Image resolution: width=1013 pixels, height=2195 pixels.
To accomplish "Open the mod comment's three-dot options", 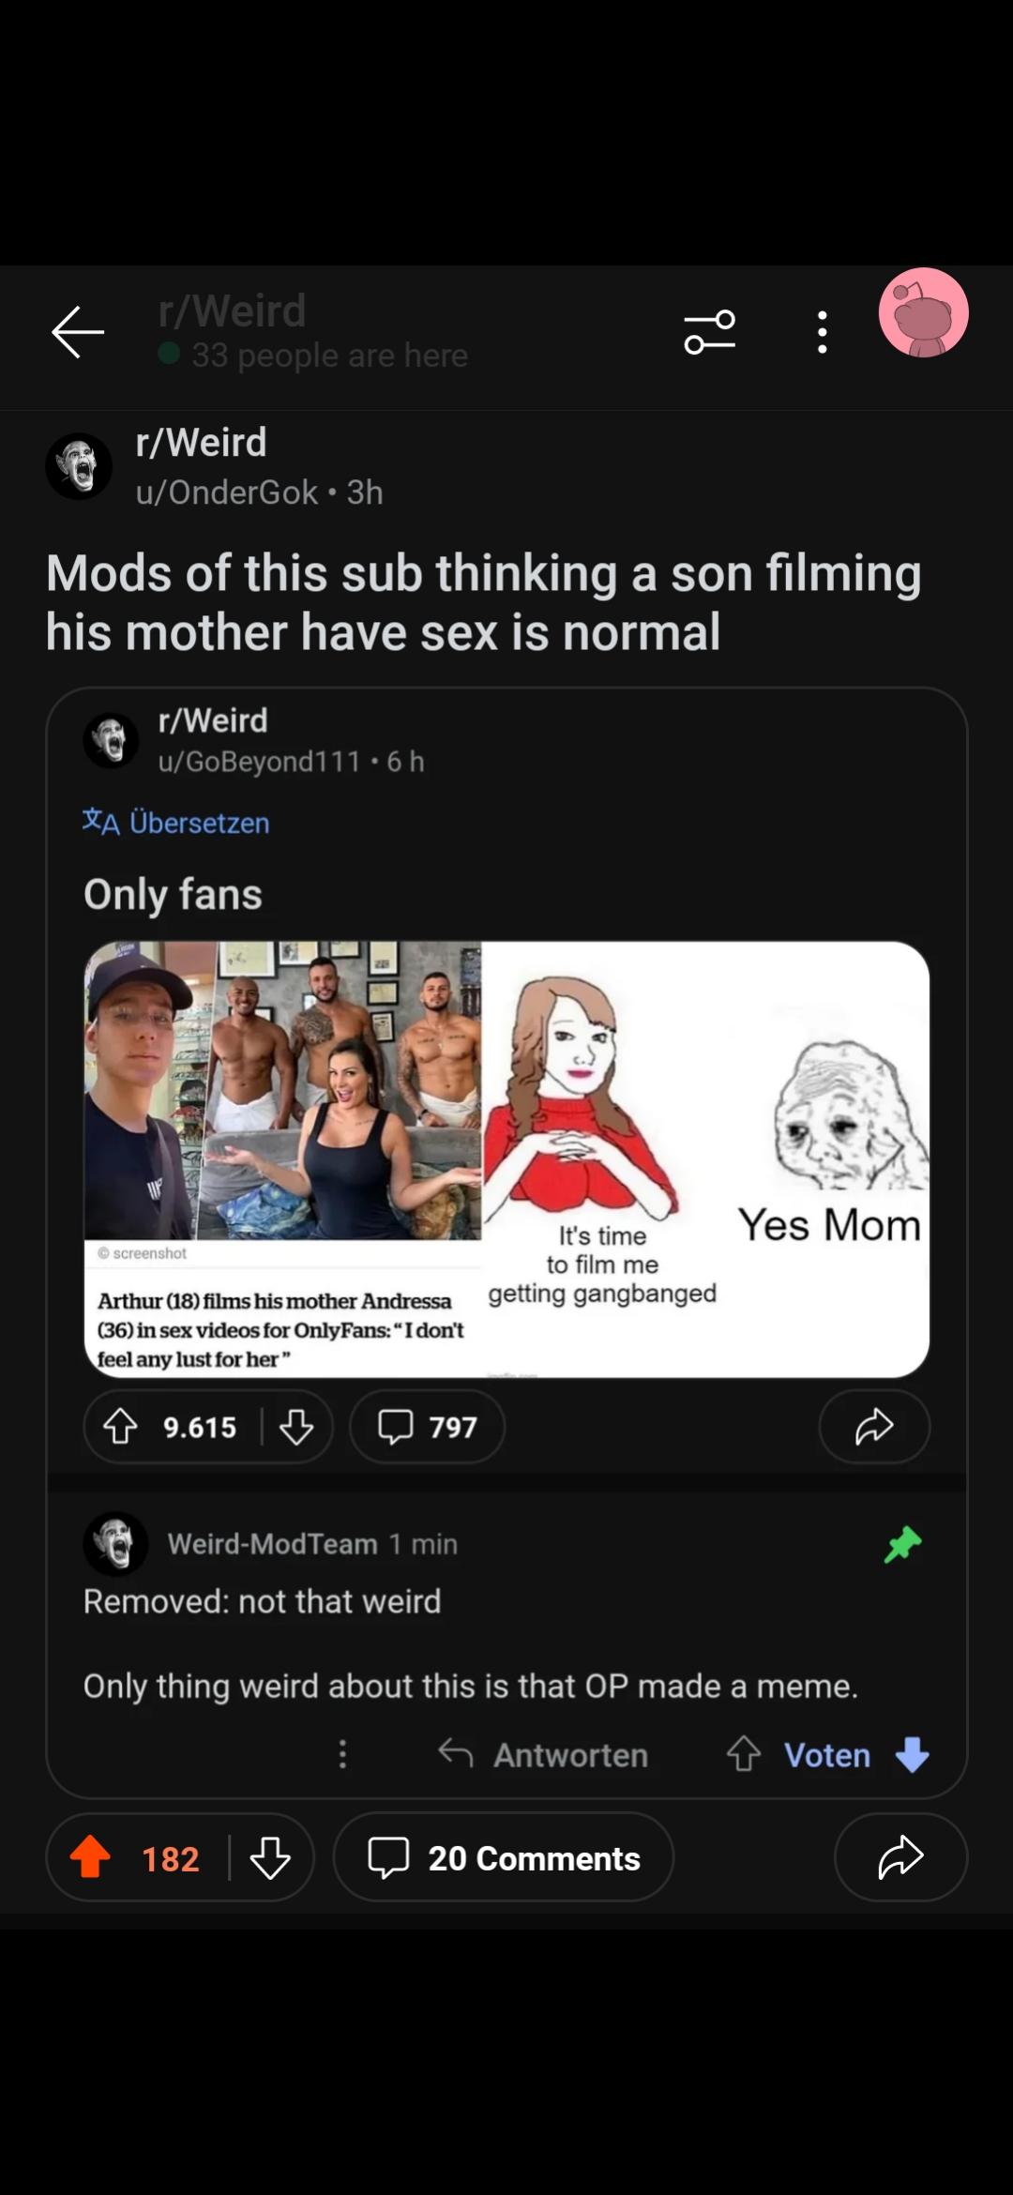I will coord(343,1754).
